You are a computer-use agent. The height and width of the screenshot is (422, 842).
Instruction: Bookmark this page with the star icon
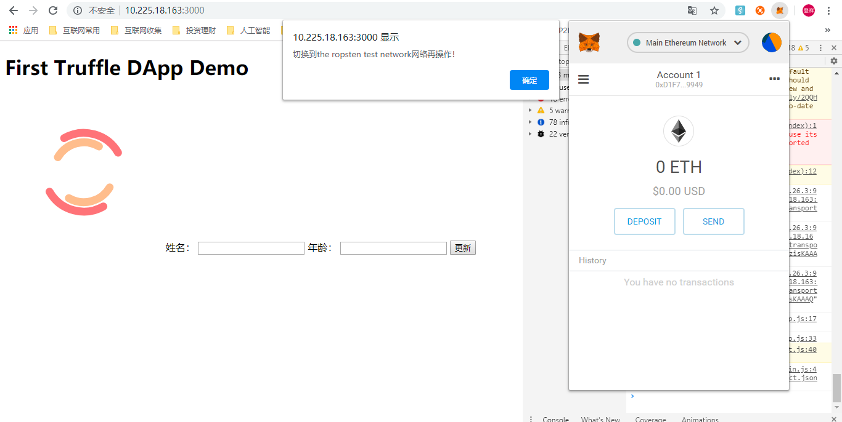click(714, 10)
